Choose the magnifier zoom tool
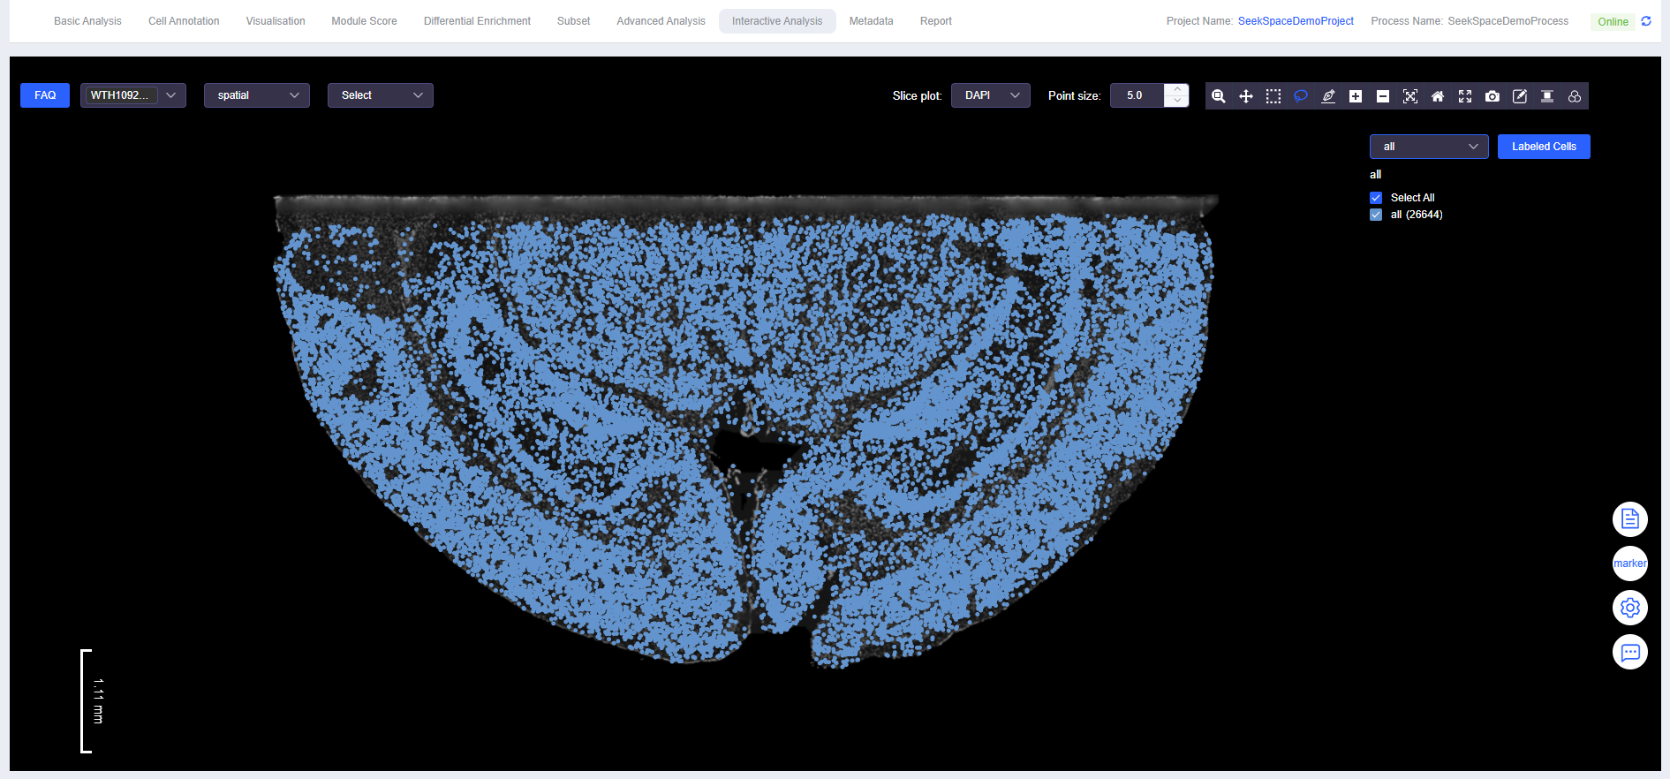Image resolution: width=1670 pixels, height=779 pixels. (x=1219, y=96)
